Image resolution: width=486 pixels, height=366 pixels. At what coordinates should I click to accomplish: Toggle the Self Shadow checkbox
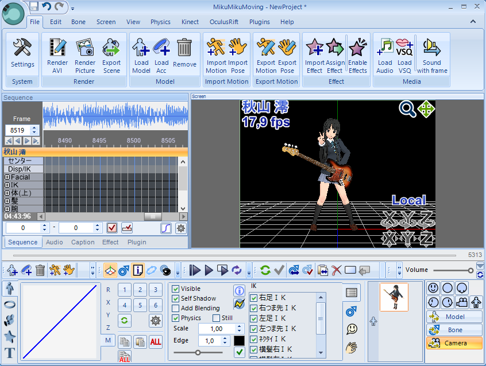pyautogui.click(x=175, y=299)
